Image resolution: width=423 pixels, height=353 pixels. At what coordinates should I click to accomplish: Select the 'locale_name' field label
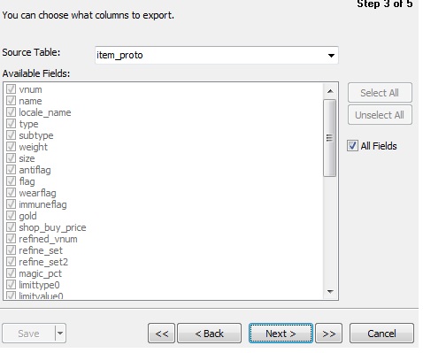45,112
